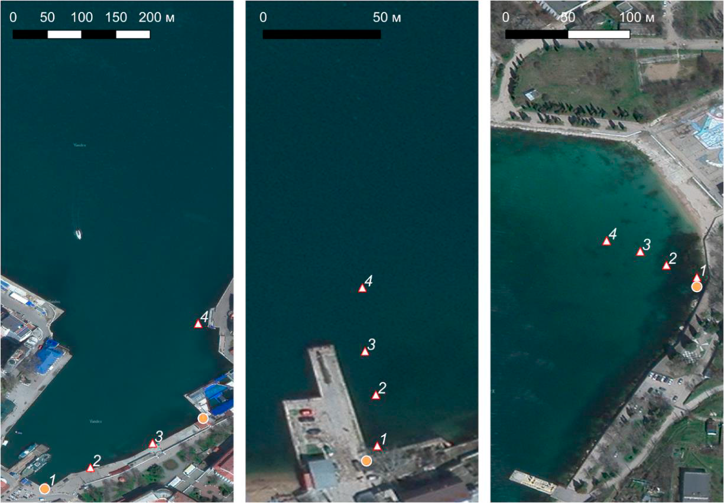Click orange circle beside blue-roofed building, left map
724x503 pixels.
(x=203, y=419)
